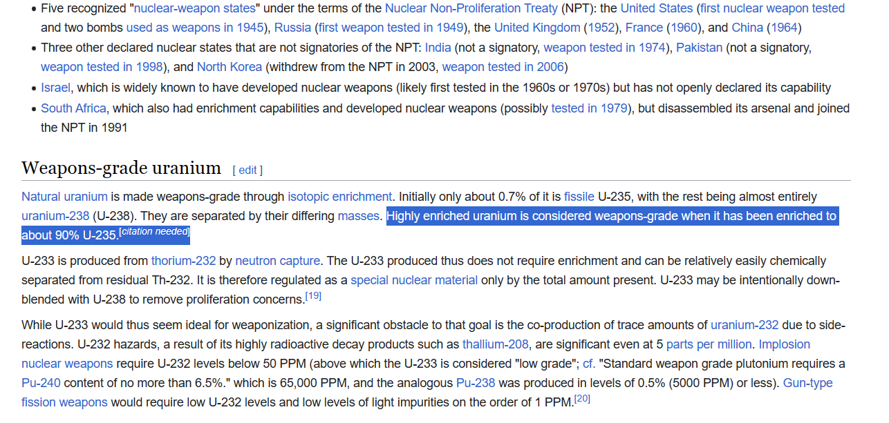
Task: Click the "fissile" link
Action: pos(579,197)
